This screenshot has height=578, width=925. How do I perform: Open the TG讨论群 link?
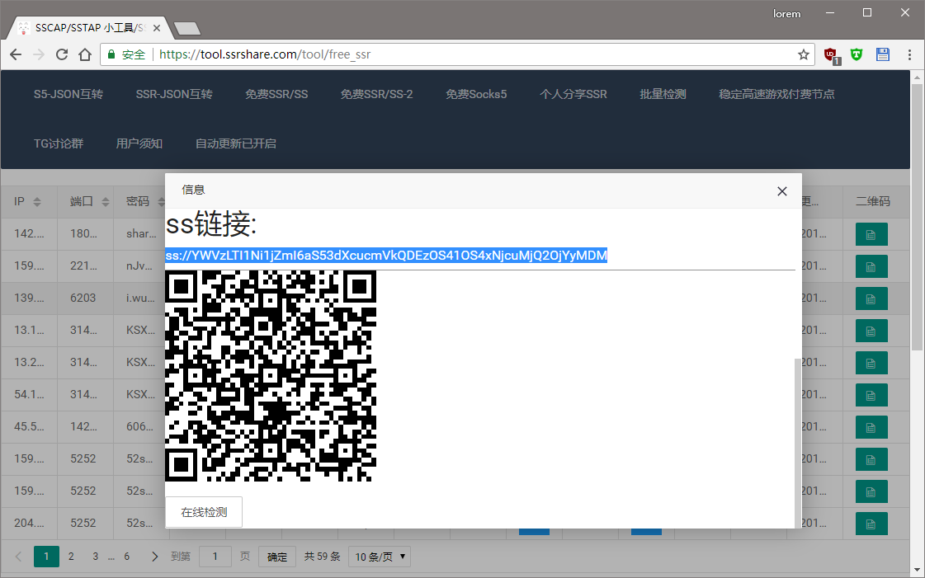59,143
